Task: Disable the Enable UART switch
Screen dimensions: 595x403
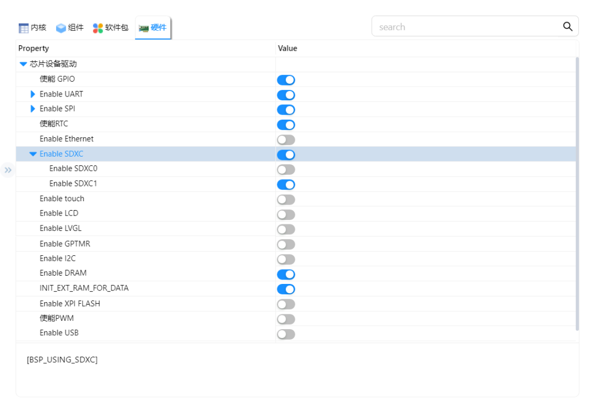Action: coord(286,95)
